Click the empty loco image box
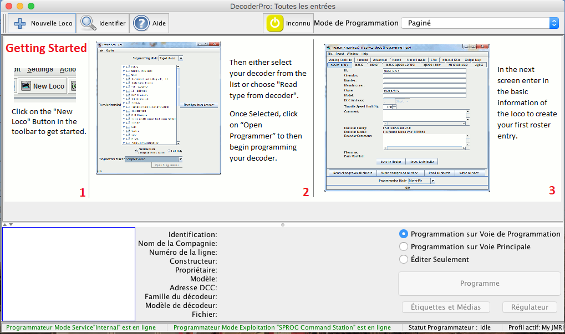The image size is (565, 334). pos(69,274)
